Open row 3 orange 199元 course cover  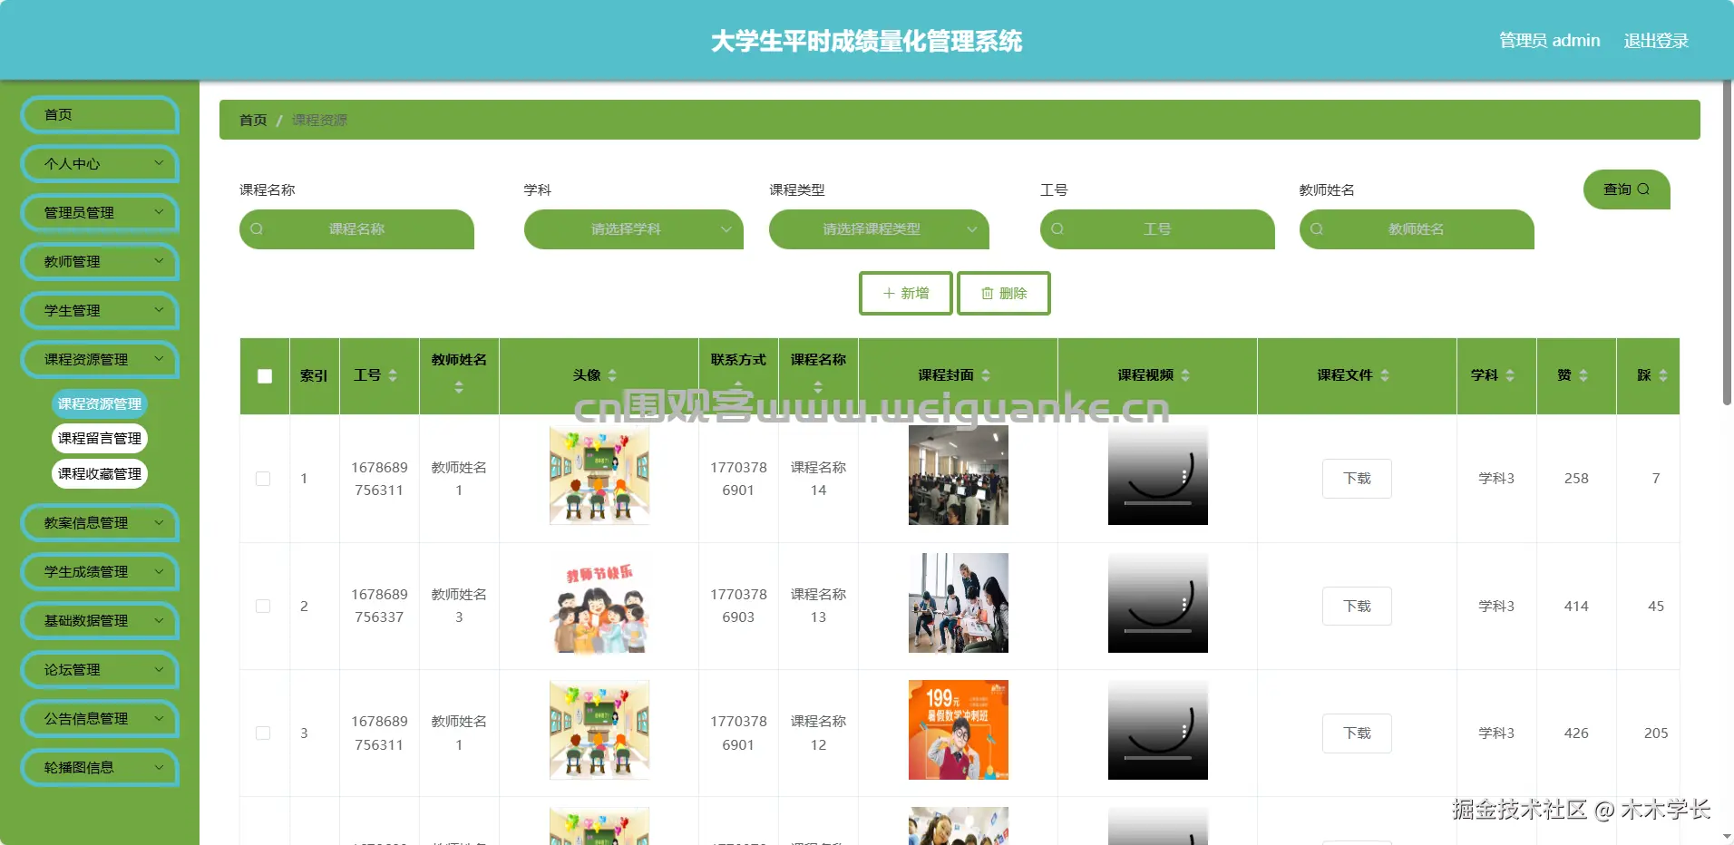click(959, 730)
